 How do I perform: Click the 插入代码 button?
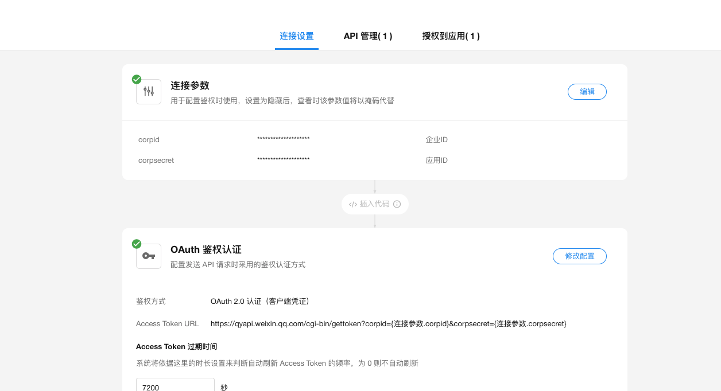coord(375,204)
